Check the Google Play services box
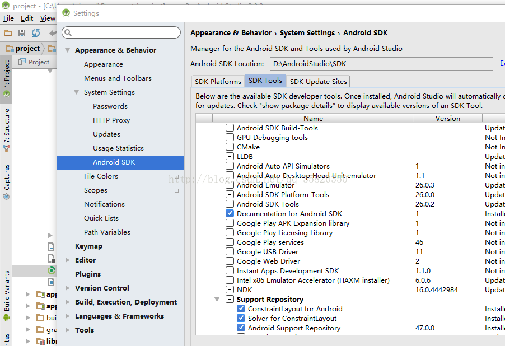Screen dimensions: 505x346 pyautogui.click(x=230, y=242)
